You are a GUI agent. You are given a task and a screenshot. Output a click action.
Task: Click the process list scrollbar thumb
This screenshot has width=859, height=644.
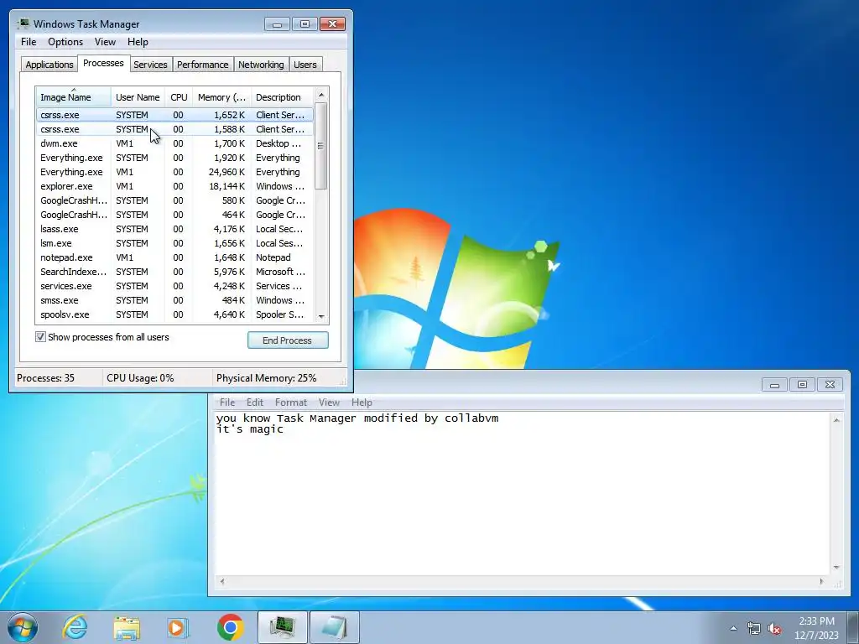321,146
